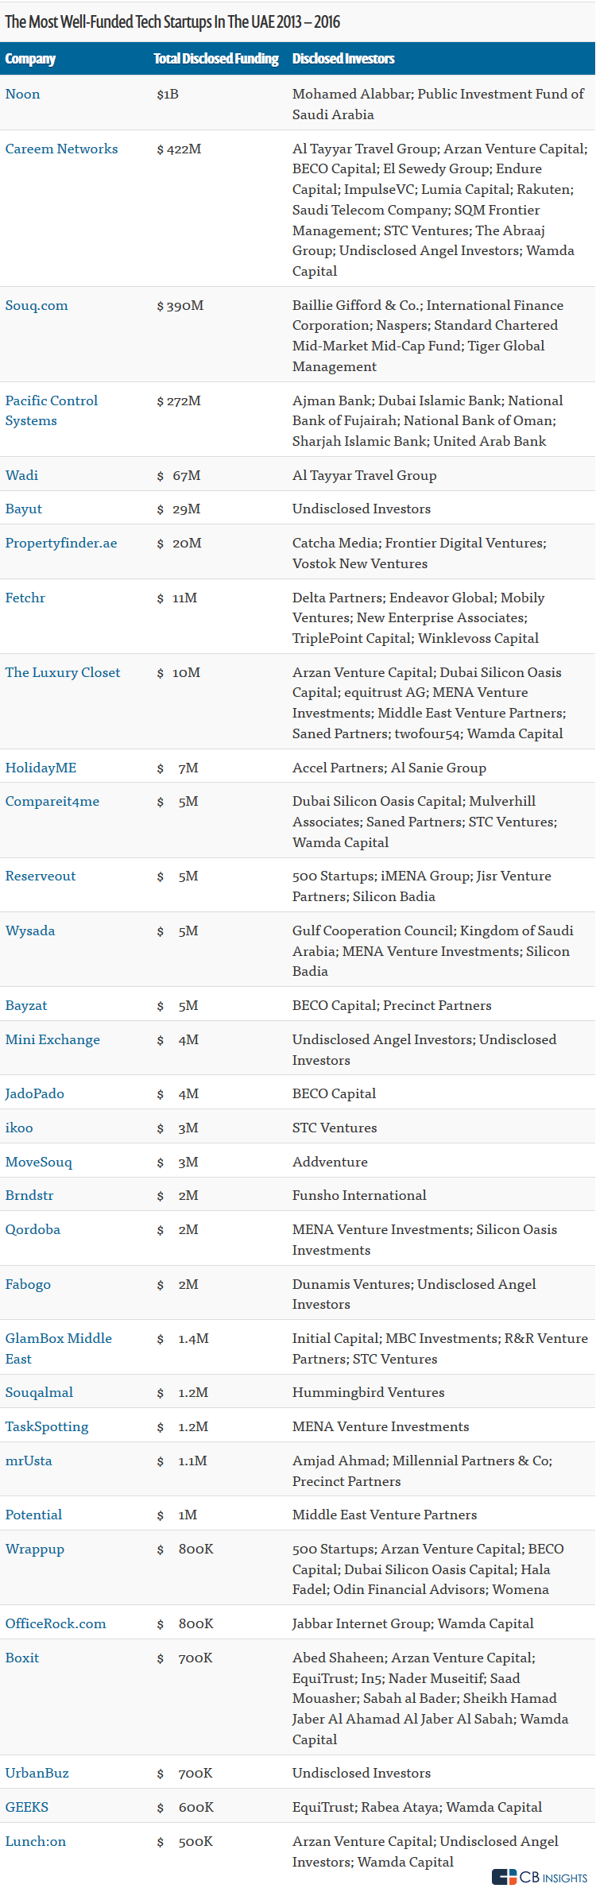596x1892 pixels.
Task: Click the Company column header
Action: coord(30,59)
